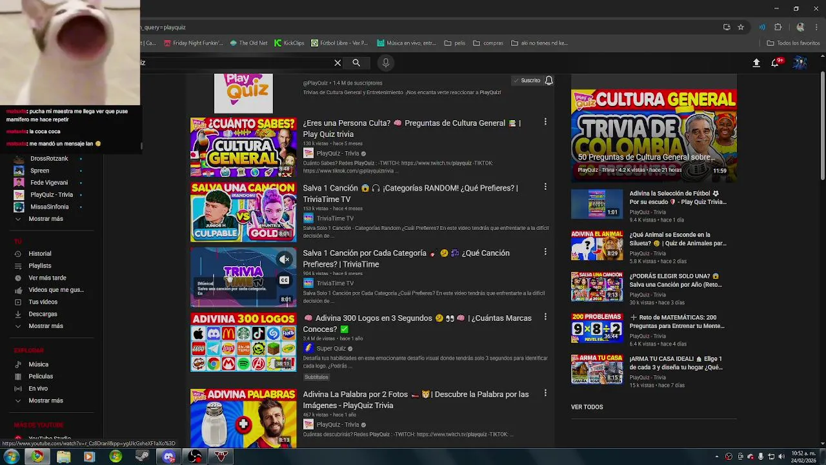
Task: Open the YouTube account avatar menu
Action: [800, 63]
